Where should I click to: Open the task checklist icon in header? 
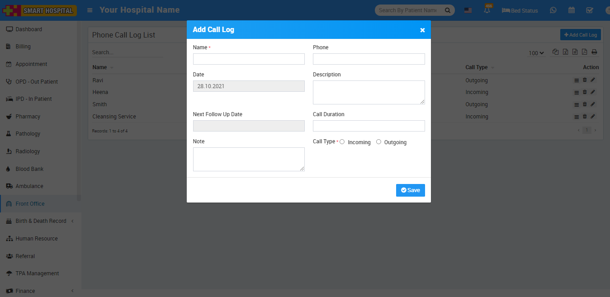click(x=589, y=10)
